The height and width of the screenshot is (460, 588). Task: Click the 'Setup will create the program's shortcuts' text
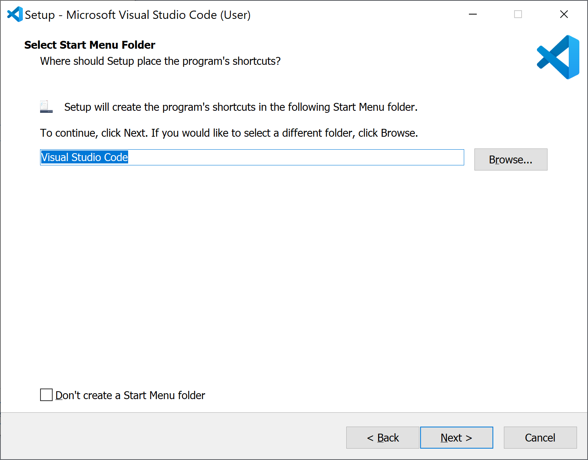(241, 107)
